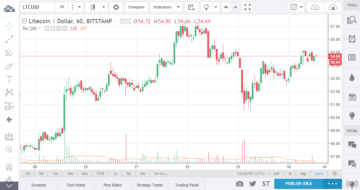This screenshot has width=360, height=190.
Task: Take a chart snapshot with the camera
Action: pos(240,184)
